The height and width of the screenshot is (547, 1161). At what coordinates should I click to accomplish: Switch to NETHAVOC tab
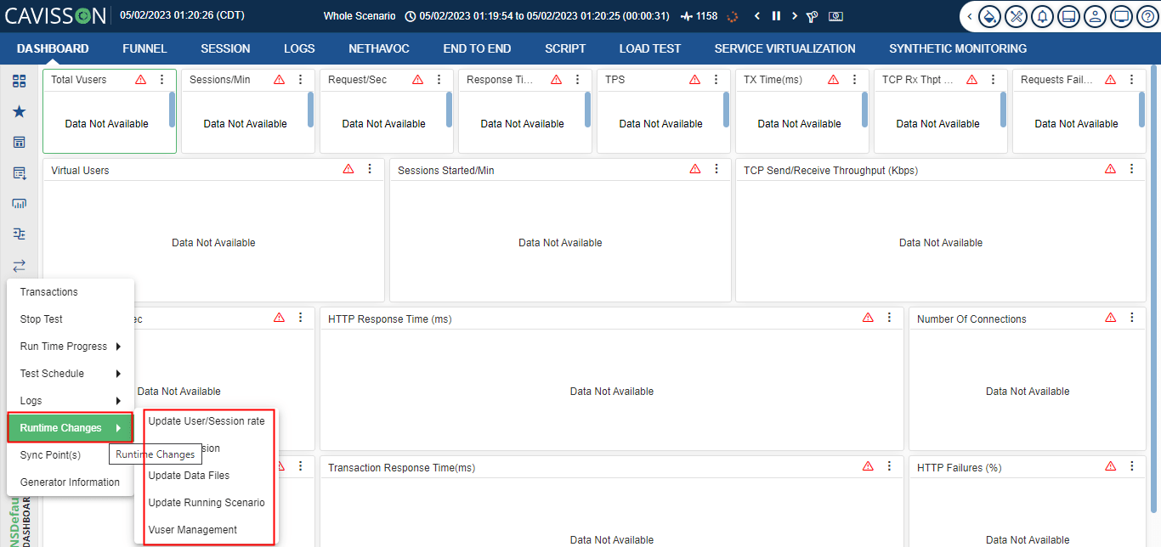[379, 48]
